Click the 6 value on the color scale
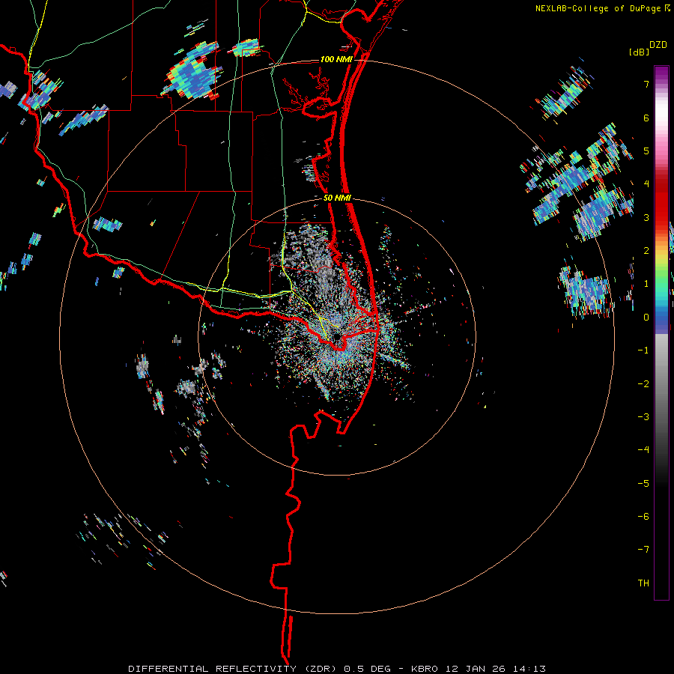This screenshot has width=674, height=674. [646, 118]
